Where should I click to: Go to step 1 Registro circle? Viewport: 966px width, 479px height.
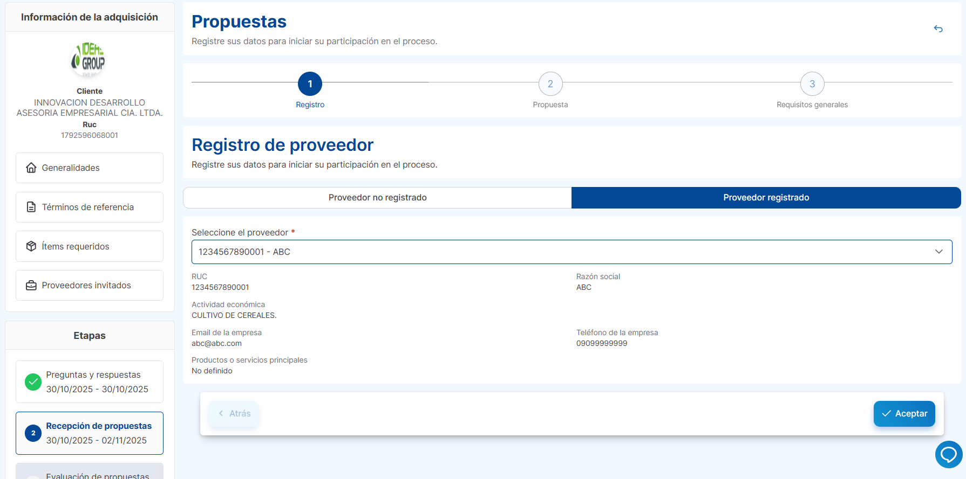point(310,84)
